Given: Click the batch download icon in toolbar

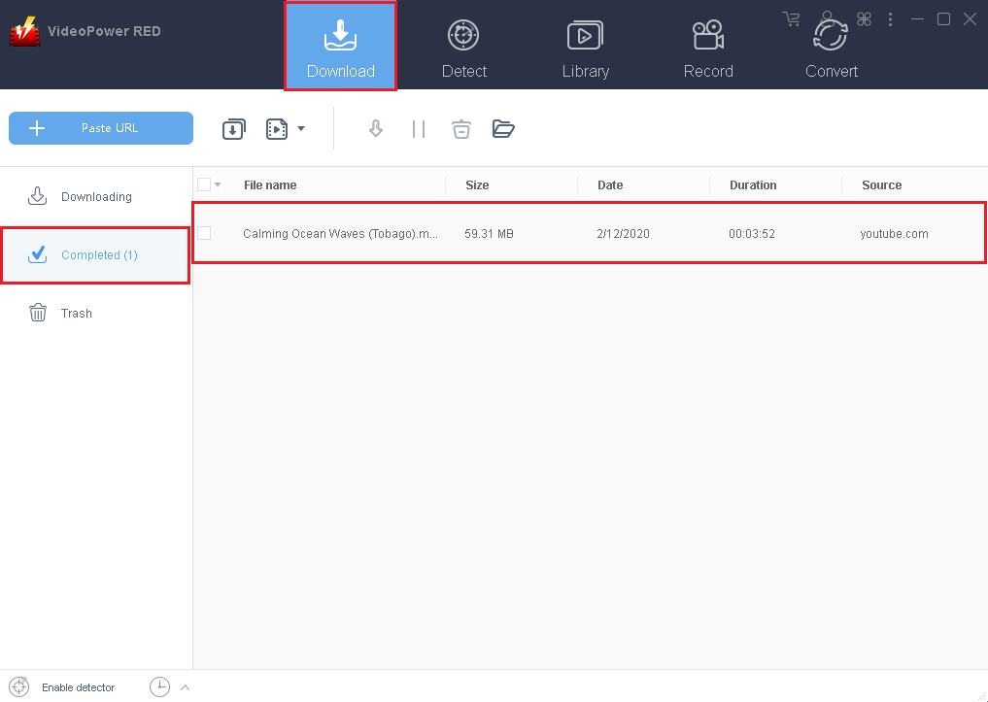Looking at the screenshot, I should pos(234,129).
